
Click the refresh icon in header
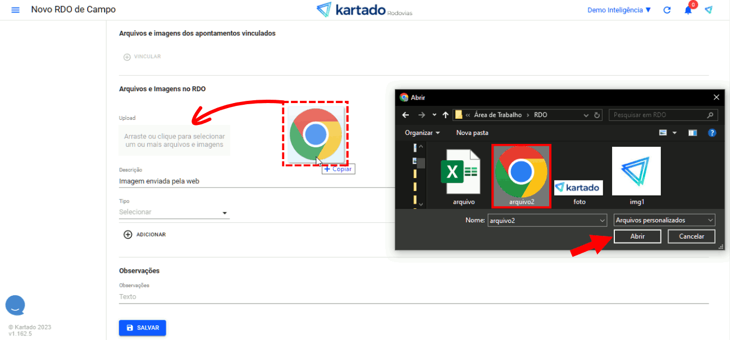[x=667, y=10]
